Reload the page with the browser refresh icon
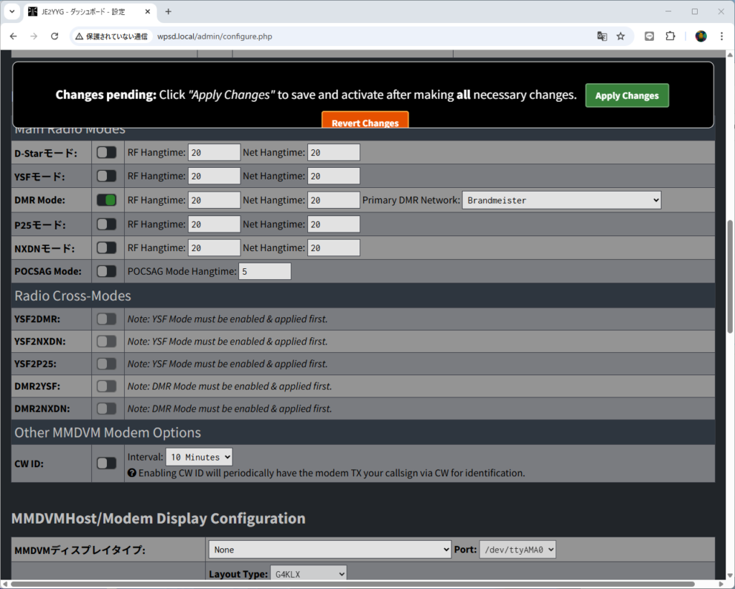Image resolution: width=735 pixels, height=589 pixels. click(55, 37)
